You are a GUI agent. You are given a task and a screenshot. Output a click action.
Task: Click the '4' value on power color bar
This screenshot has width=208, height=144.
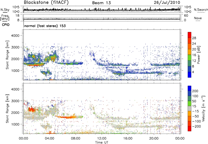[x=193, y=72]
